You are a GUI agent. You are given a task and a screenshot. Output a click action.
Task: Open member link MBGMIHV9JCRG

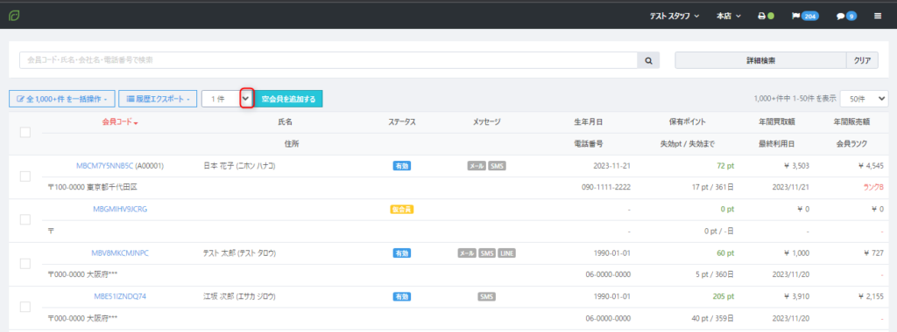pos(120,210)
